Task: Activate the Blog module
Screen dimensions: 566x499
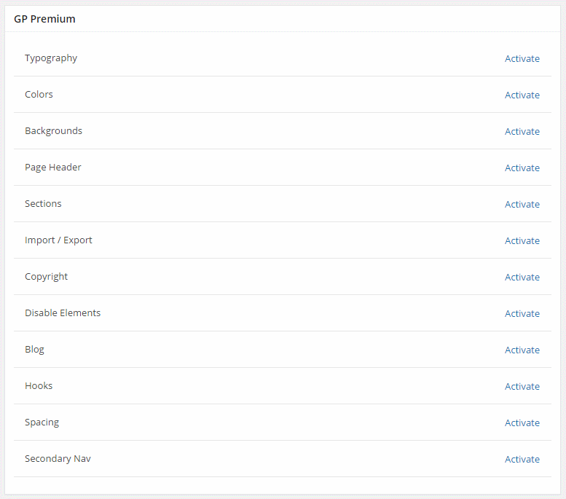Action: 522,350
